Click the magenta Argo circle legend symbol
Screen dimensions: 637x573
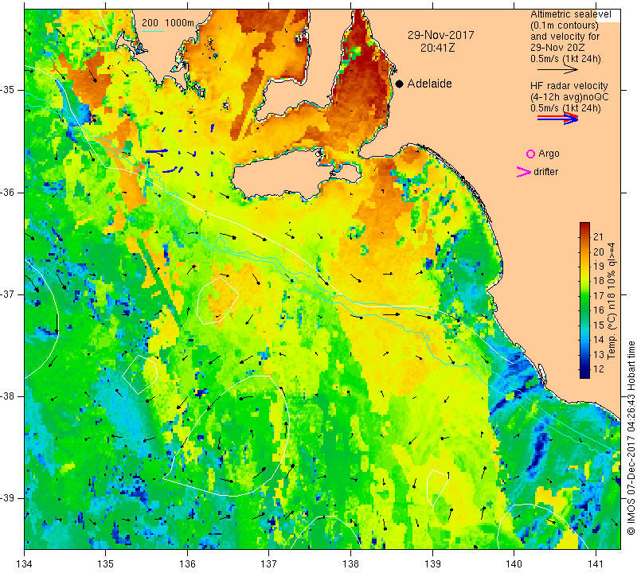530,154
